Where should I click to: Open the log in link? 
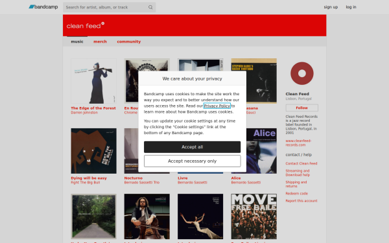(351, 7)
